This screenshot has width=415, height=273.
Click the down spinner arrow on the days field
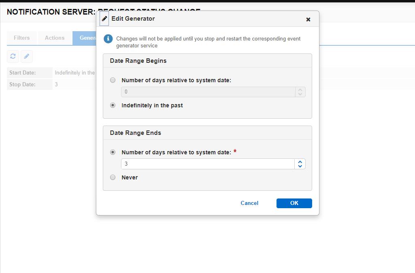click(300, 166)
